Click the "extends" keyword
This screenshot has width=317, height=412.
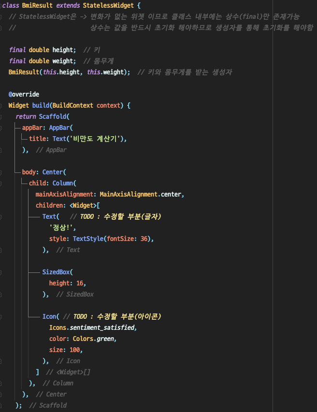coord(68,5)
